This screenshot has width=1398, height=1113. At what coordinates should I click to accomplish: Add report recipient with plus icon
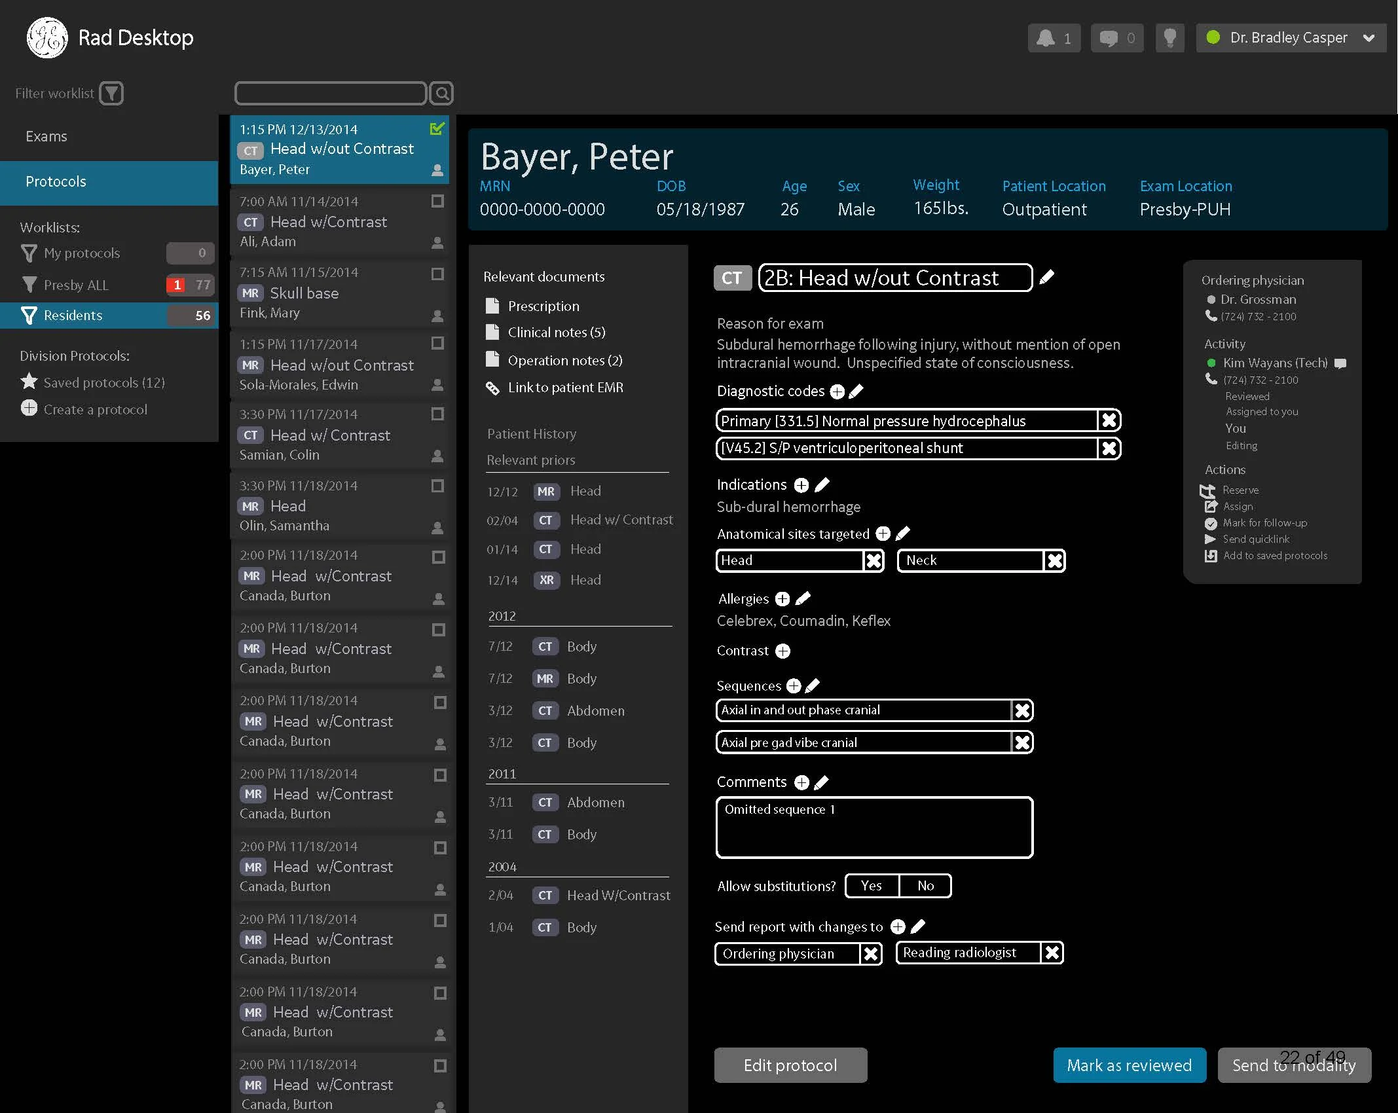[x=898, y=927]
